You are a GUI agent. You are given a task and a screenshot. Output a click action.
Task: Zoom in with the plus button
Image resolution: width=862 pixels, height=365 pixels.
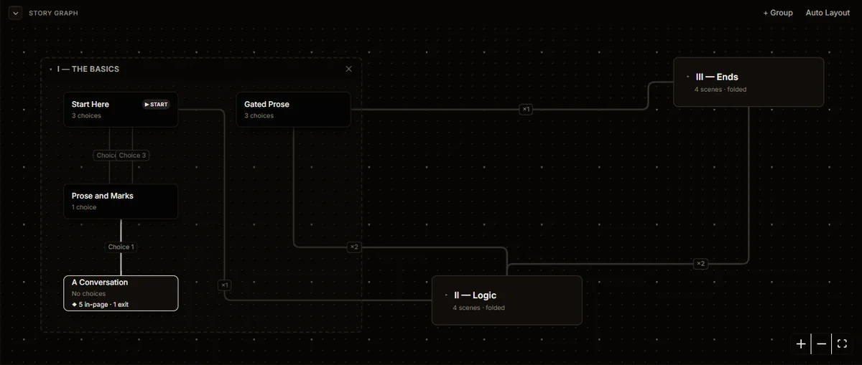tap(801, 343)
